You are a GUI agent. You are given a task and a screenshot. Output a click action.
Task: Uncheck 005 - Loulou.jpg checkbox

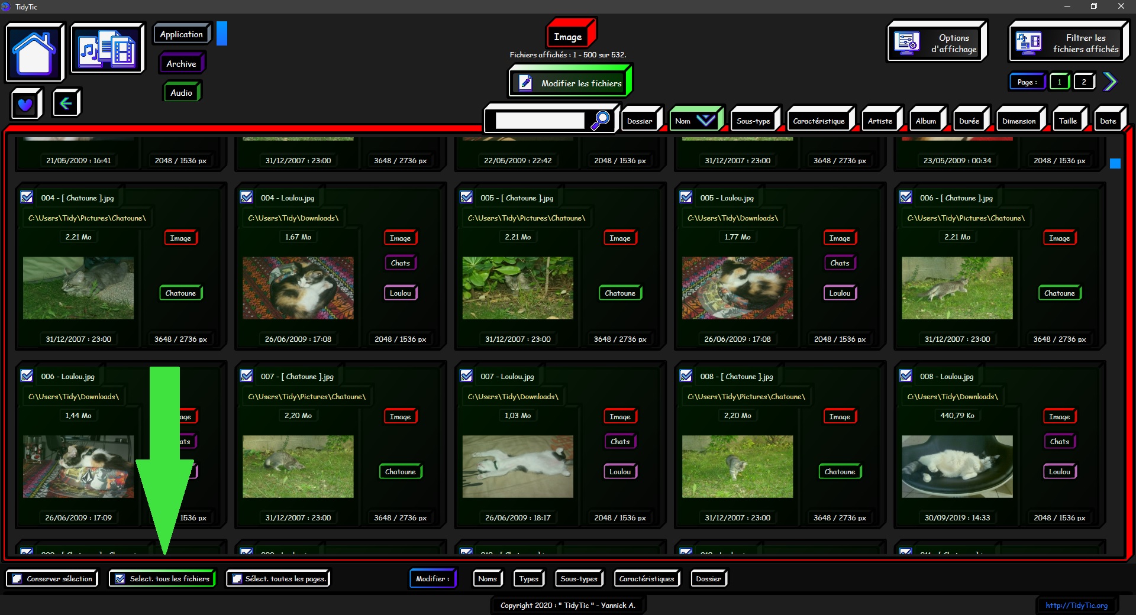coord(686,197)
